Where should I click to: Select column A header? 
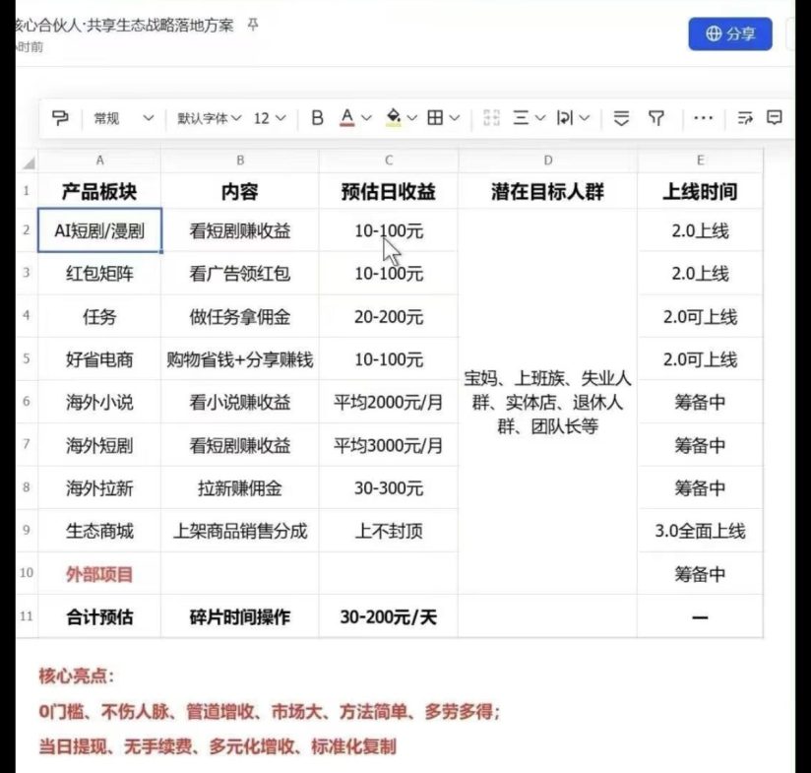[99, 161]
